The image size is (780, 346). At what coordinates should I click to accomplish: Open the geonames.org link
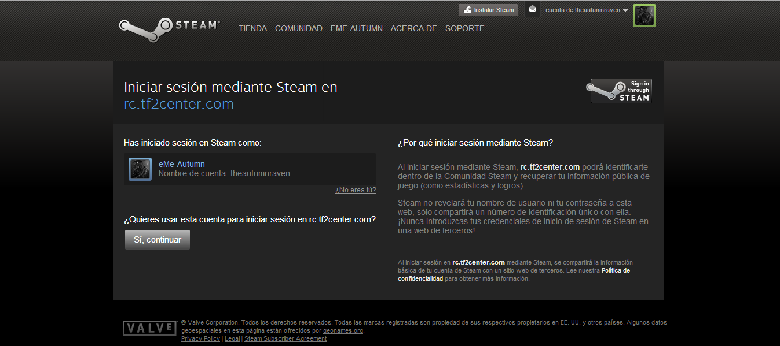point(343,331)
